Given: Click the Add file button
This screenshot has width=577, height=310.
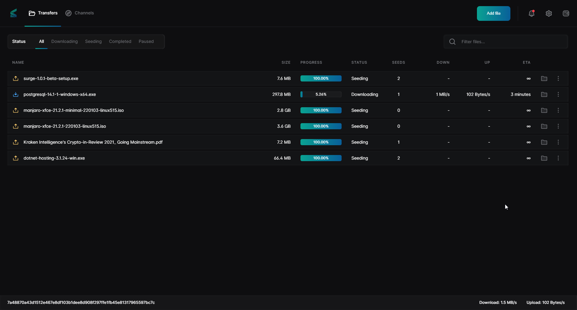Looking at the screenshot, I should (494, 13).
